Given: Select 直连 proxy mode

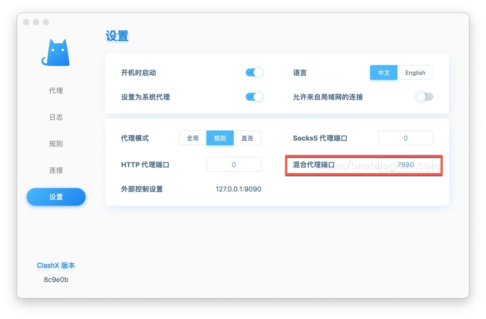Looking at the screenshot, I should click(x=247, y=138).
